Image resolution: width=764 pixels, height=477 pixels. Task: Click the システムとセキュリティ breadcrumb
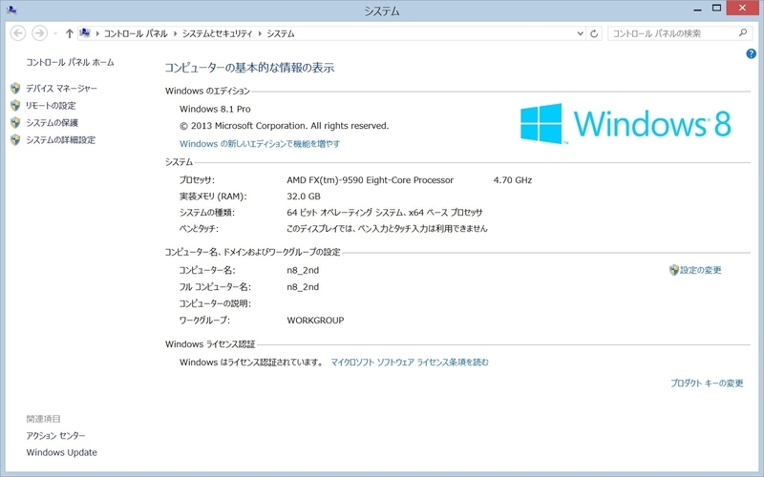[x=218, y=33]
